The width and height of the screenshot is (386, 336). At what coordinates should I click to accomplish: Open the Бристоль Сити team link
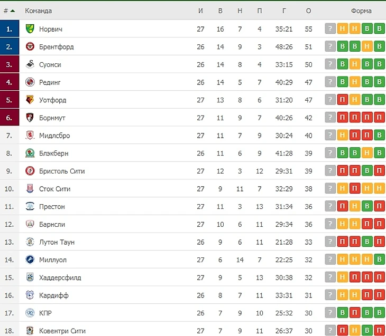[62, 171]
